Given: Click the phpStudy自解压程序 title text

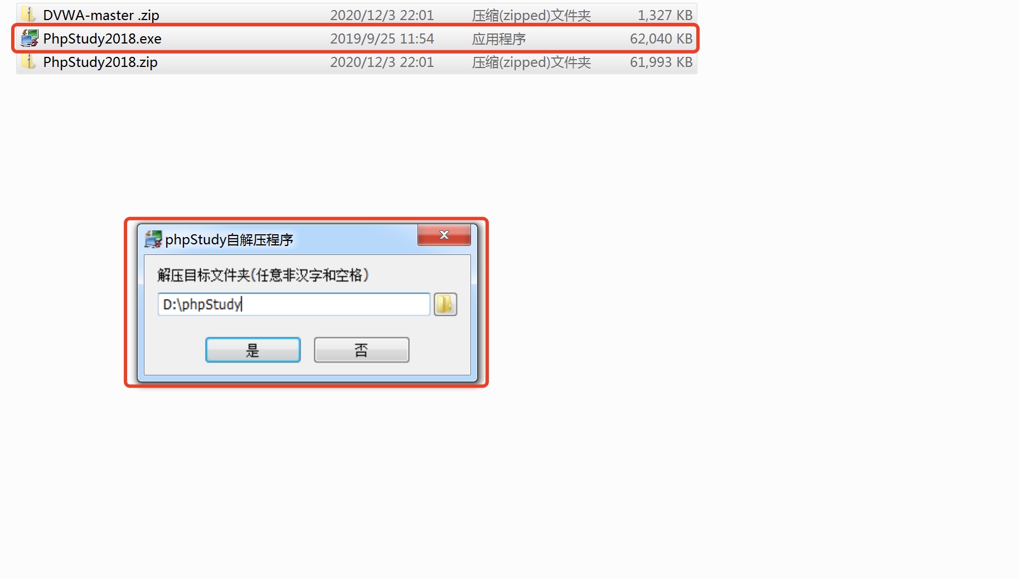Looking at the screenshot, I should click(x=229, y=240).
